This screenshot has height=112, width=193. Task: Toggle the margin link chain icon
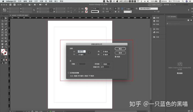click(x=89, y=53)
